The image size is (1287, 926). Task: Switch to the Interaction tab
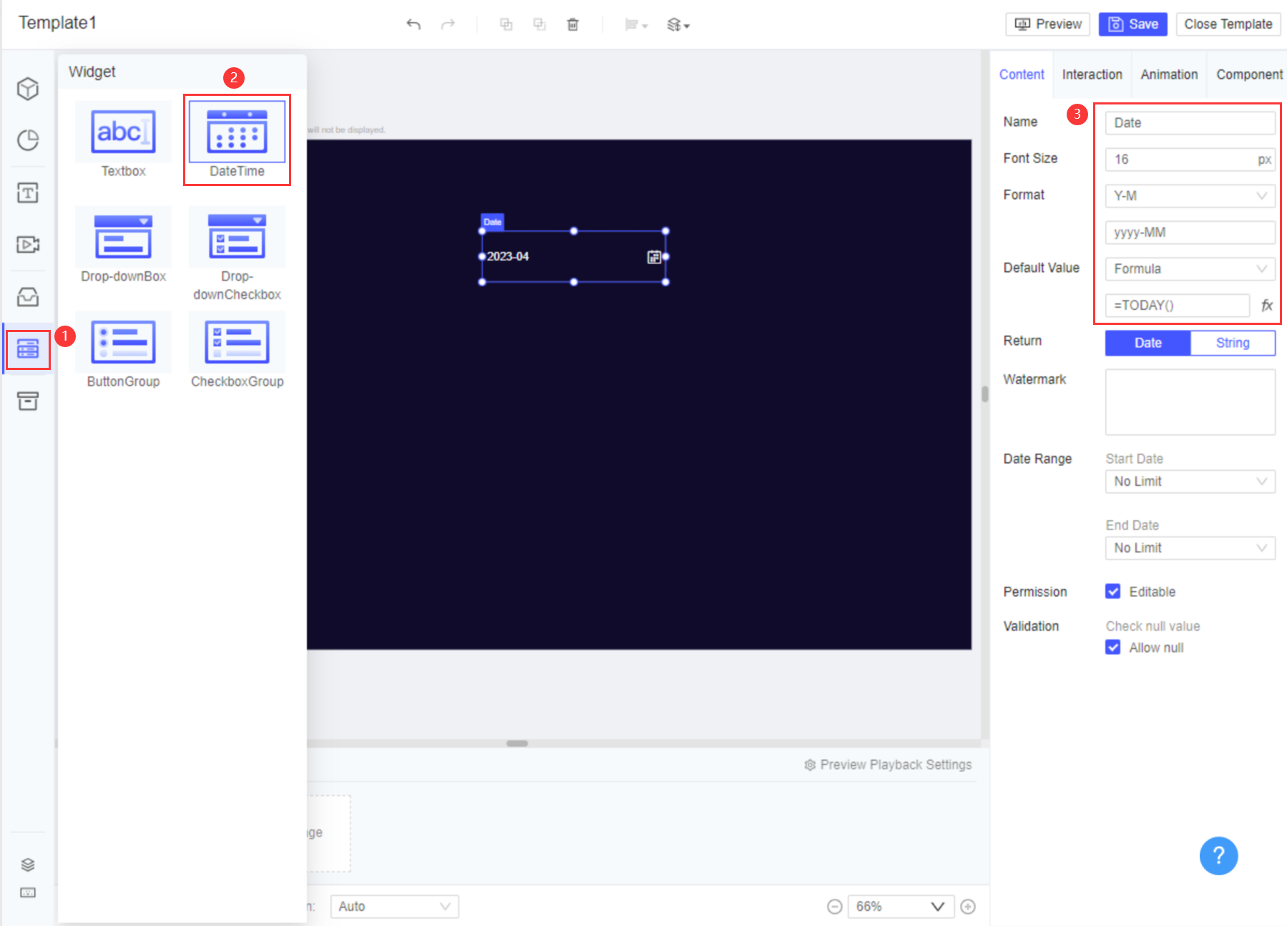click(1092, 74)
